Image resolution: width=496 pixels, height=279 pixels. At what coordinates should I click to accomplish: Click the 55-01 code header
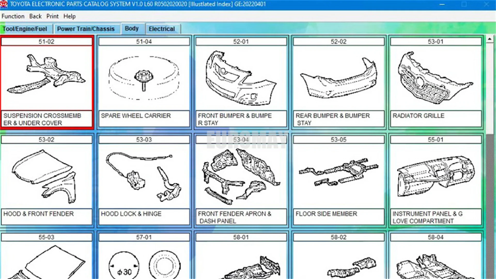[x=436, y=140]
